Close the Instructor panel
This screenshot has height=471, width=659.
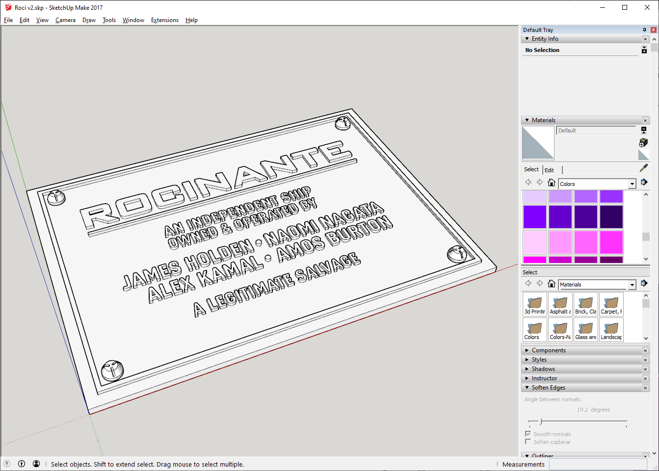click(645, 378)
